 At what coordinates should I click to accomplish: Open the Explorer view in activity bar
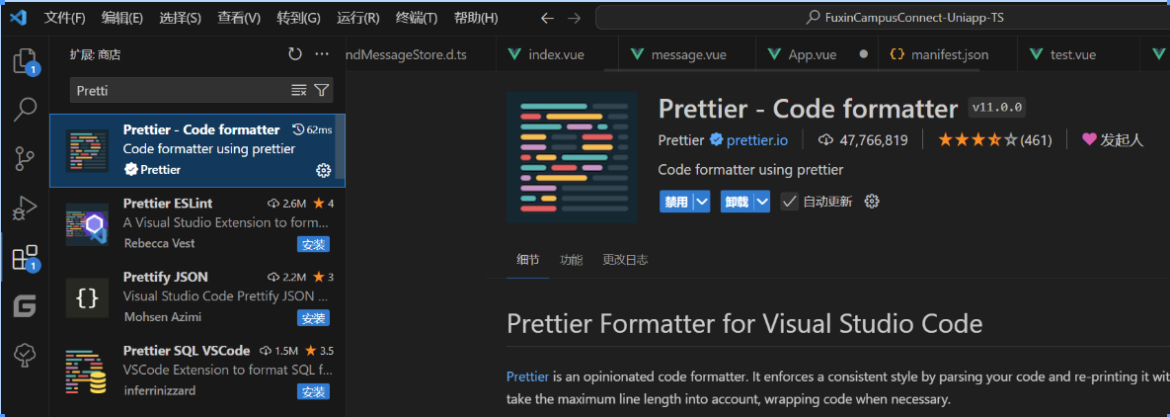[25, 61]
